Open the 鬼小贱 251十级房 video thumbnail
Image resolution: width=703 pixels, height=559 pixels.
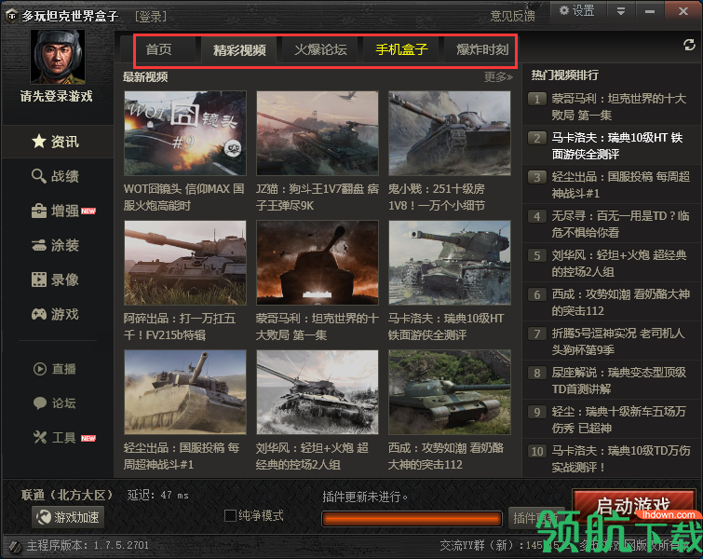[x=450, y=133]
